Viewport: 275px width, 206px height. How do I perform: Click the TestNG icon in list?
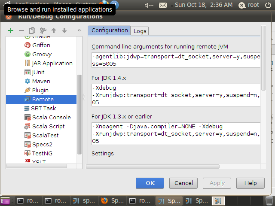pos(27,154)
